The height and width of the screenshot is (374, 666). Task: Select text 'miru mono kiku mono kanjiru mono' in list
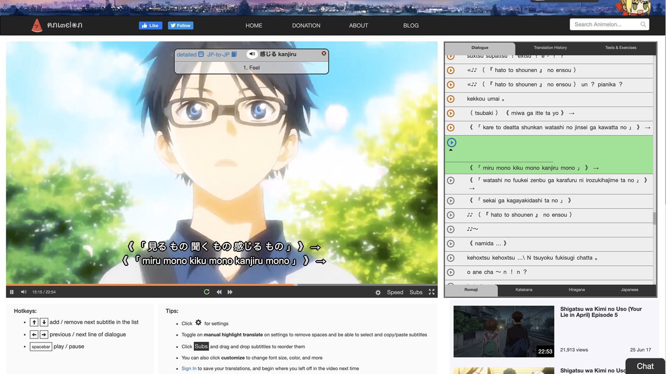[529, 168]
